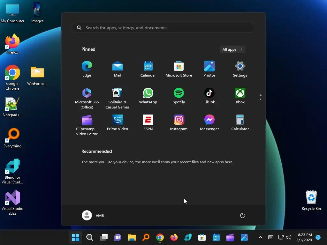This screenshot has height=245, width=327.
Task: Open Firefox from taskbar
Action: [174, 237]
